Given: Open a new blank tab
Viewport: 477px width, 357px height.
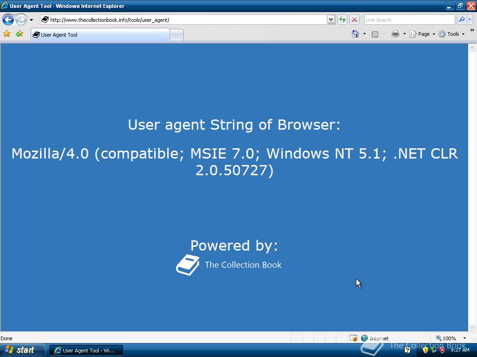Looking at the screenshot, I should (x=177, y=35).
